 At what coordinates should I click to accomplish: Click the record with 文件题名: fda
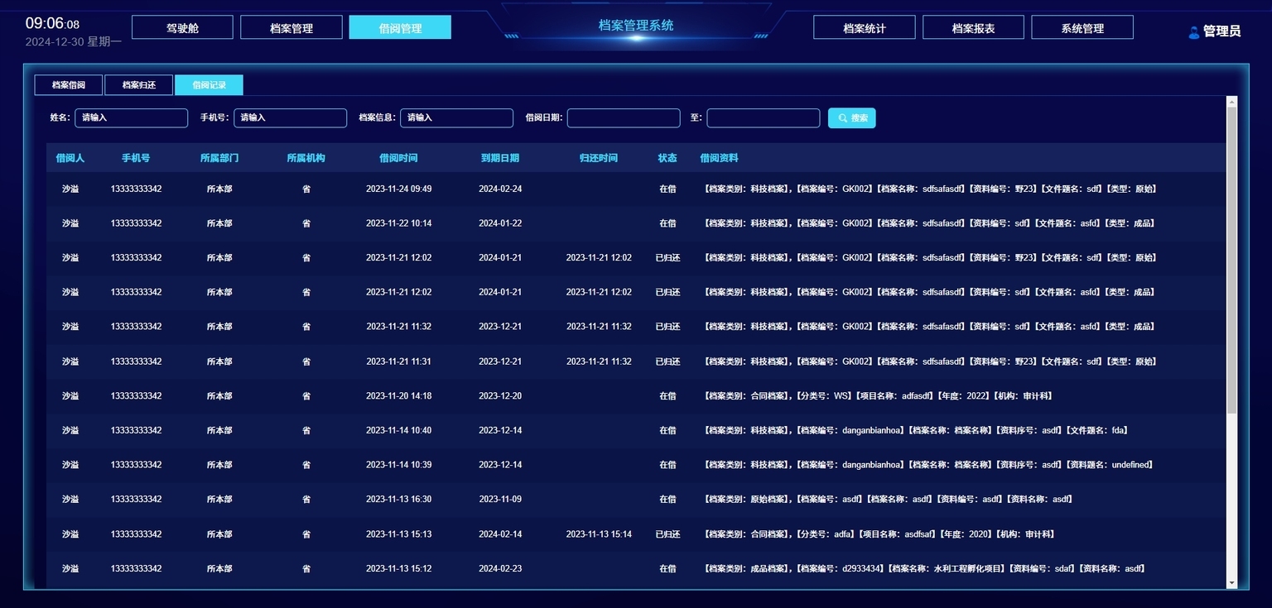[x=636, y=430]
